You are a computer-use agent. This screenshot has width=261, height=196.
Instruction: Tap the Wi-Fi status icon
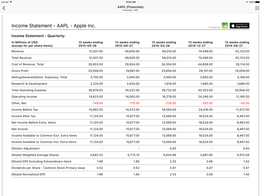point(11,2)
